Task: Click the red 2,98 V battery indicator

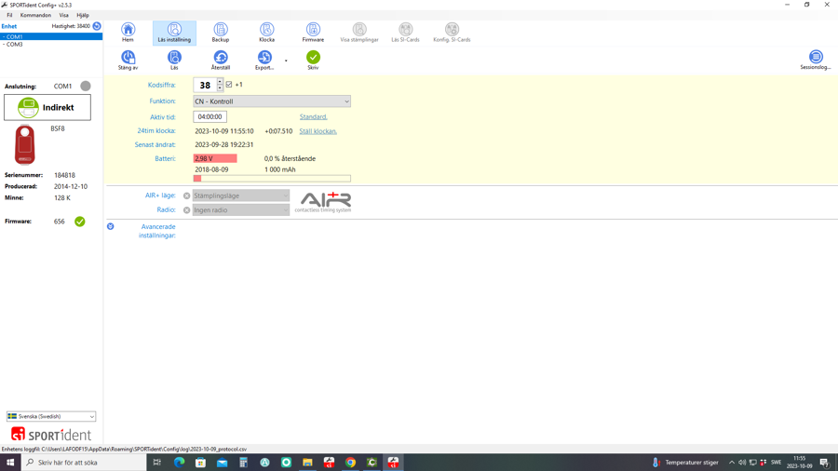Action: click(x=215, y=158)
